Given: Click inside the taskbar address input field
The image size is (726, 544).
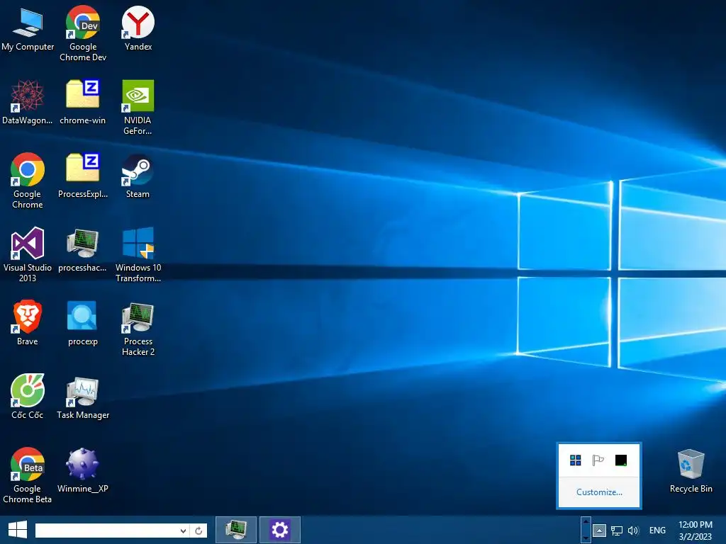Looking at the screenshot, I should [x=108, y=531].
